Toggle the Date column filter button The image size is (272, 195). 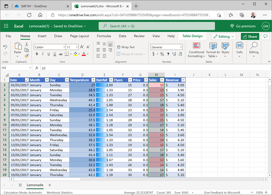pos(26,80)
